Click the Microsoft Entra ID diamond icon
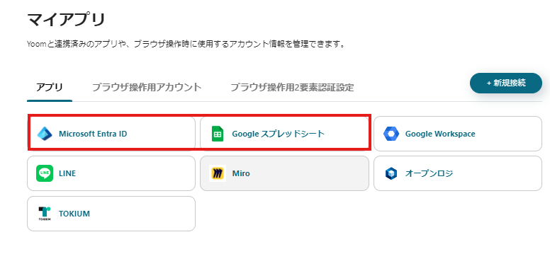The height and width of the screenshot is (266, 550). [x=45, y=134]
